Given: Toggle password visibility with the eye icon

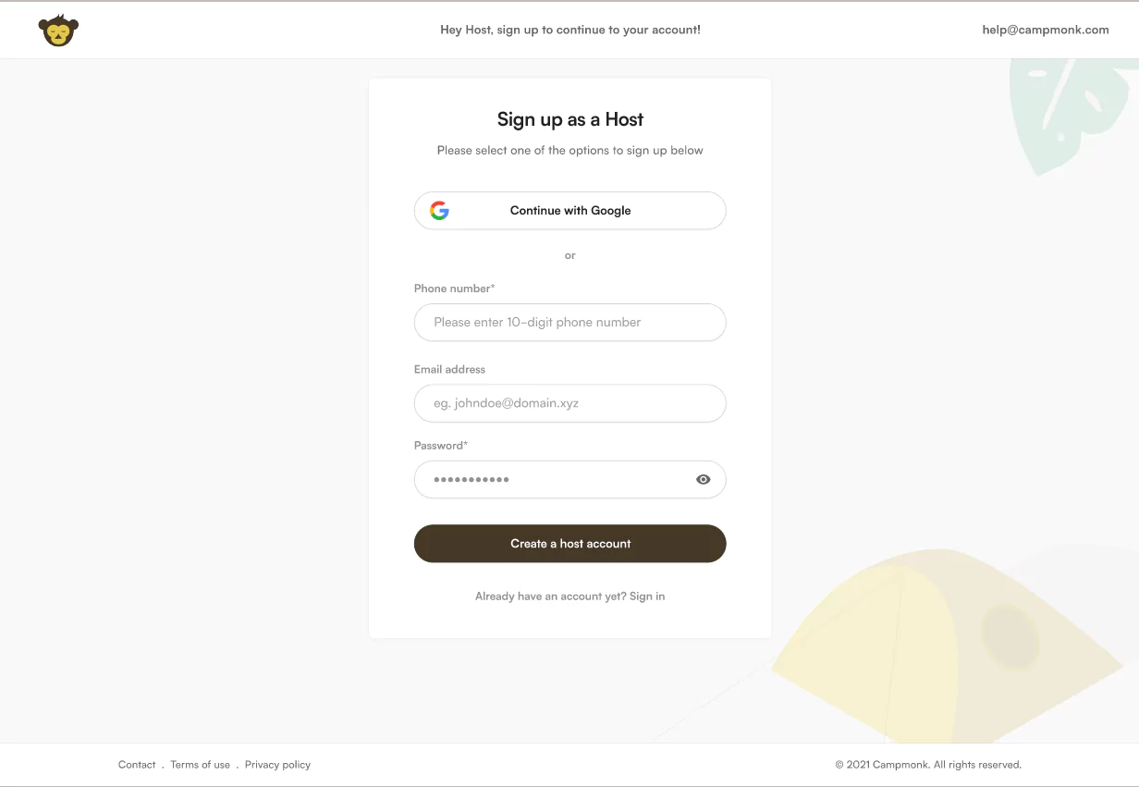Looking at the screenshot, I should point(703,479).
